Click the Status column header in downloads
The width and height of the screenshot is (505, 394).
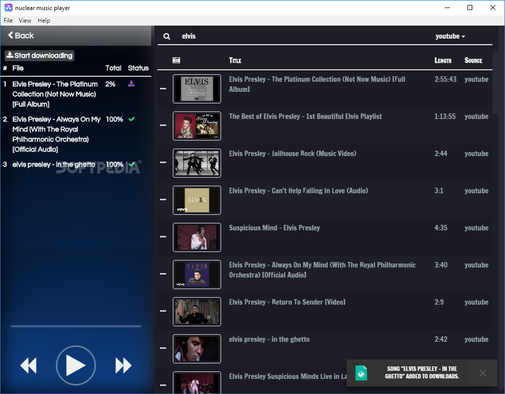coord(138,68)
